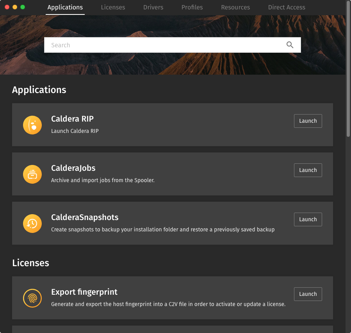Go to the Profiles tab

click(x=192, y=7)
